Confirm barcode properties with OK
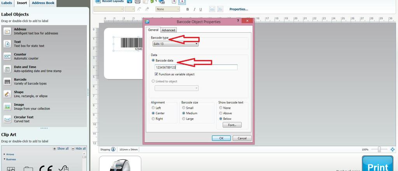The width and height of the screenshot is (398, 171). point(221,138)
